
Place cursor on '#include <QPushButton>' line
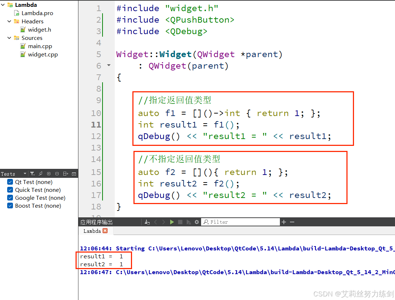click(x=175, y=20)
